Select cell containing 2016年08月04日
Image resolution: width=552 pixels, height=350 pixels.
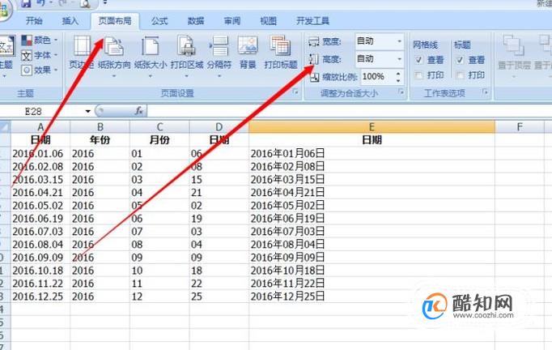[372, 244]
